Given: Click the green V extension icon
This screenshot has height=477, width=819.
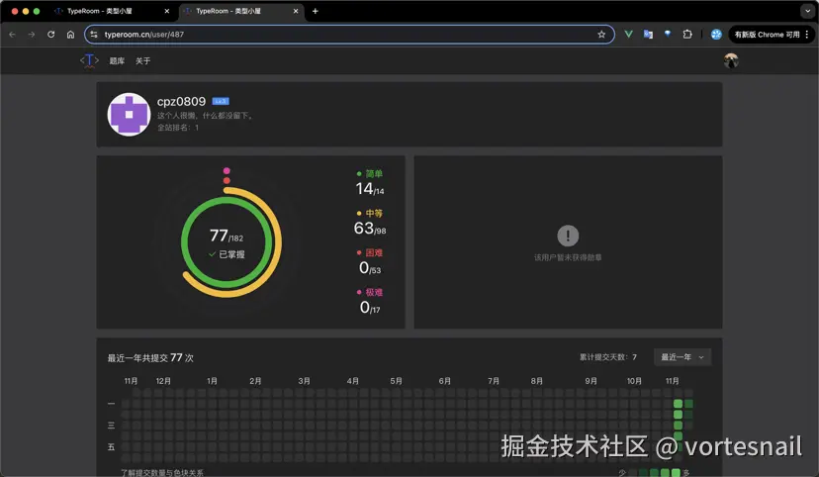Looking at the screenshot, I should 628,34.
